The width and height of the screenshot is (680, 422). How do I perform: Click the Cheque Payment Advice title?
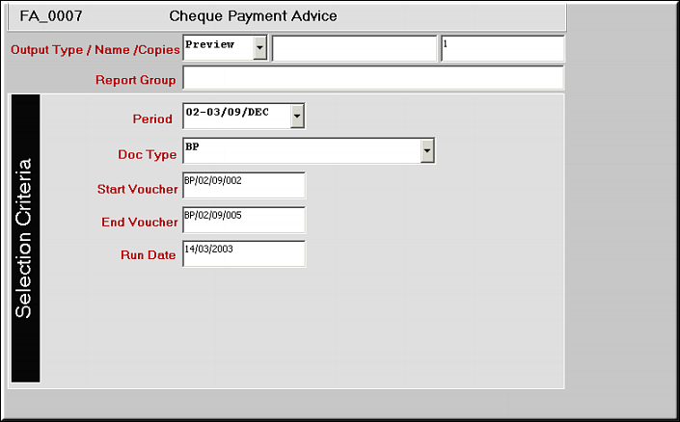coord(253,16)
